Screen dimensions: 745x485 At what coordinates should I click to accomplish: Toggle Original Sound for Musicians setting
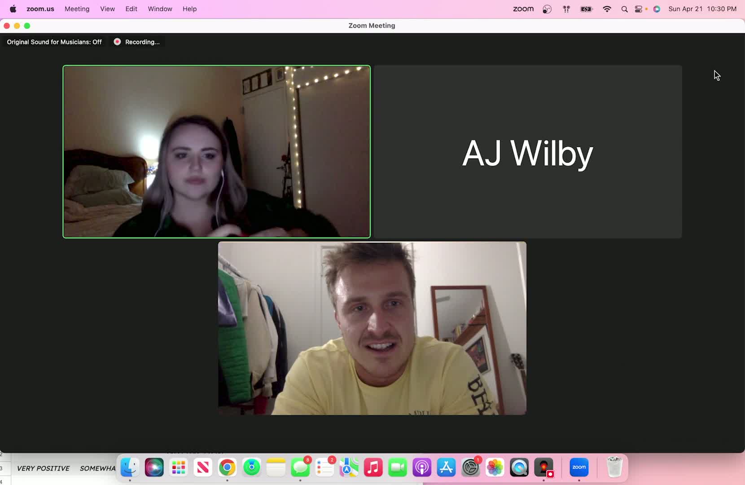(x=54, y=42)
